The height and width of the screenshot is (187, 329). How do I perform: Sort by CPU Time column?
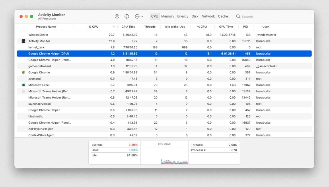pos(129,27)
